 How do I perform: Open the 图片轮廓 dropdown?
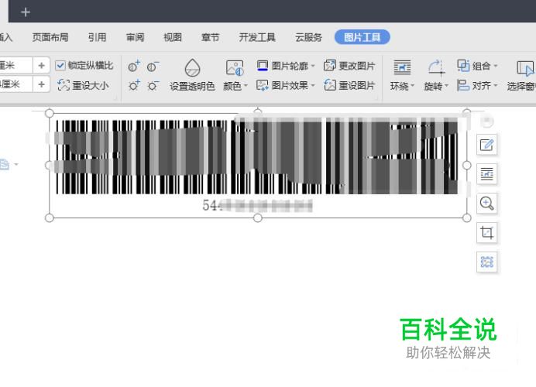point(286,65)
